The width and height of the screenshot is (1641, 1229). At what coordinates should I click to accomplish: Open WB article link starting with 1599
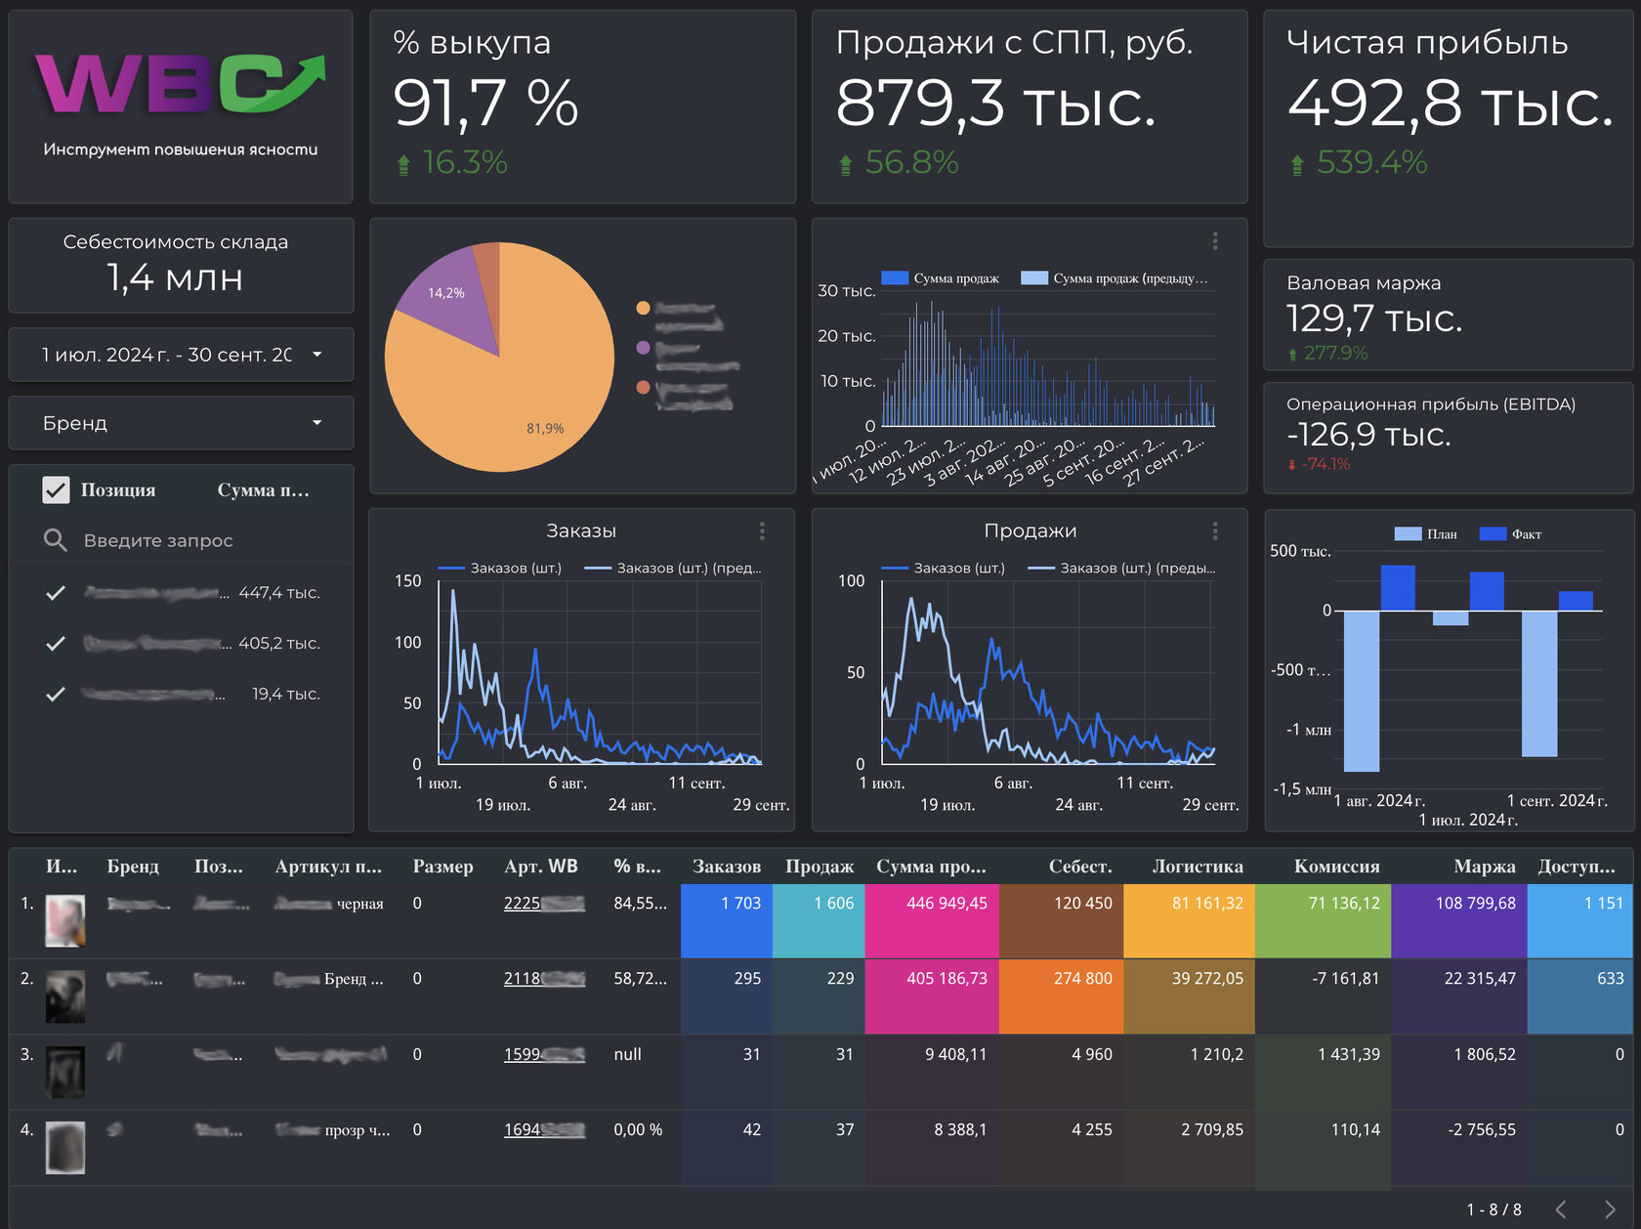(544, 1055)
